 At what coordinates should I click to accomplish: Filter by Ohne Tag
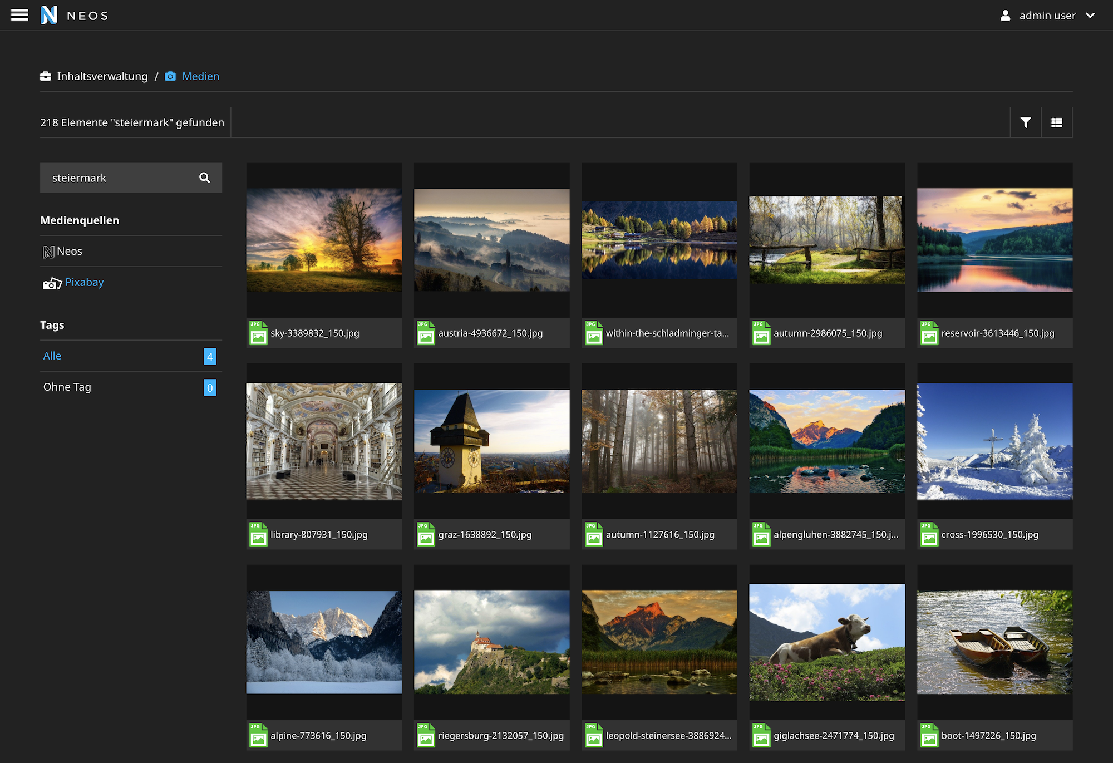click(x=67, y=387)
